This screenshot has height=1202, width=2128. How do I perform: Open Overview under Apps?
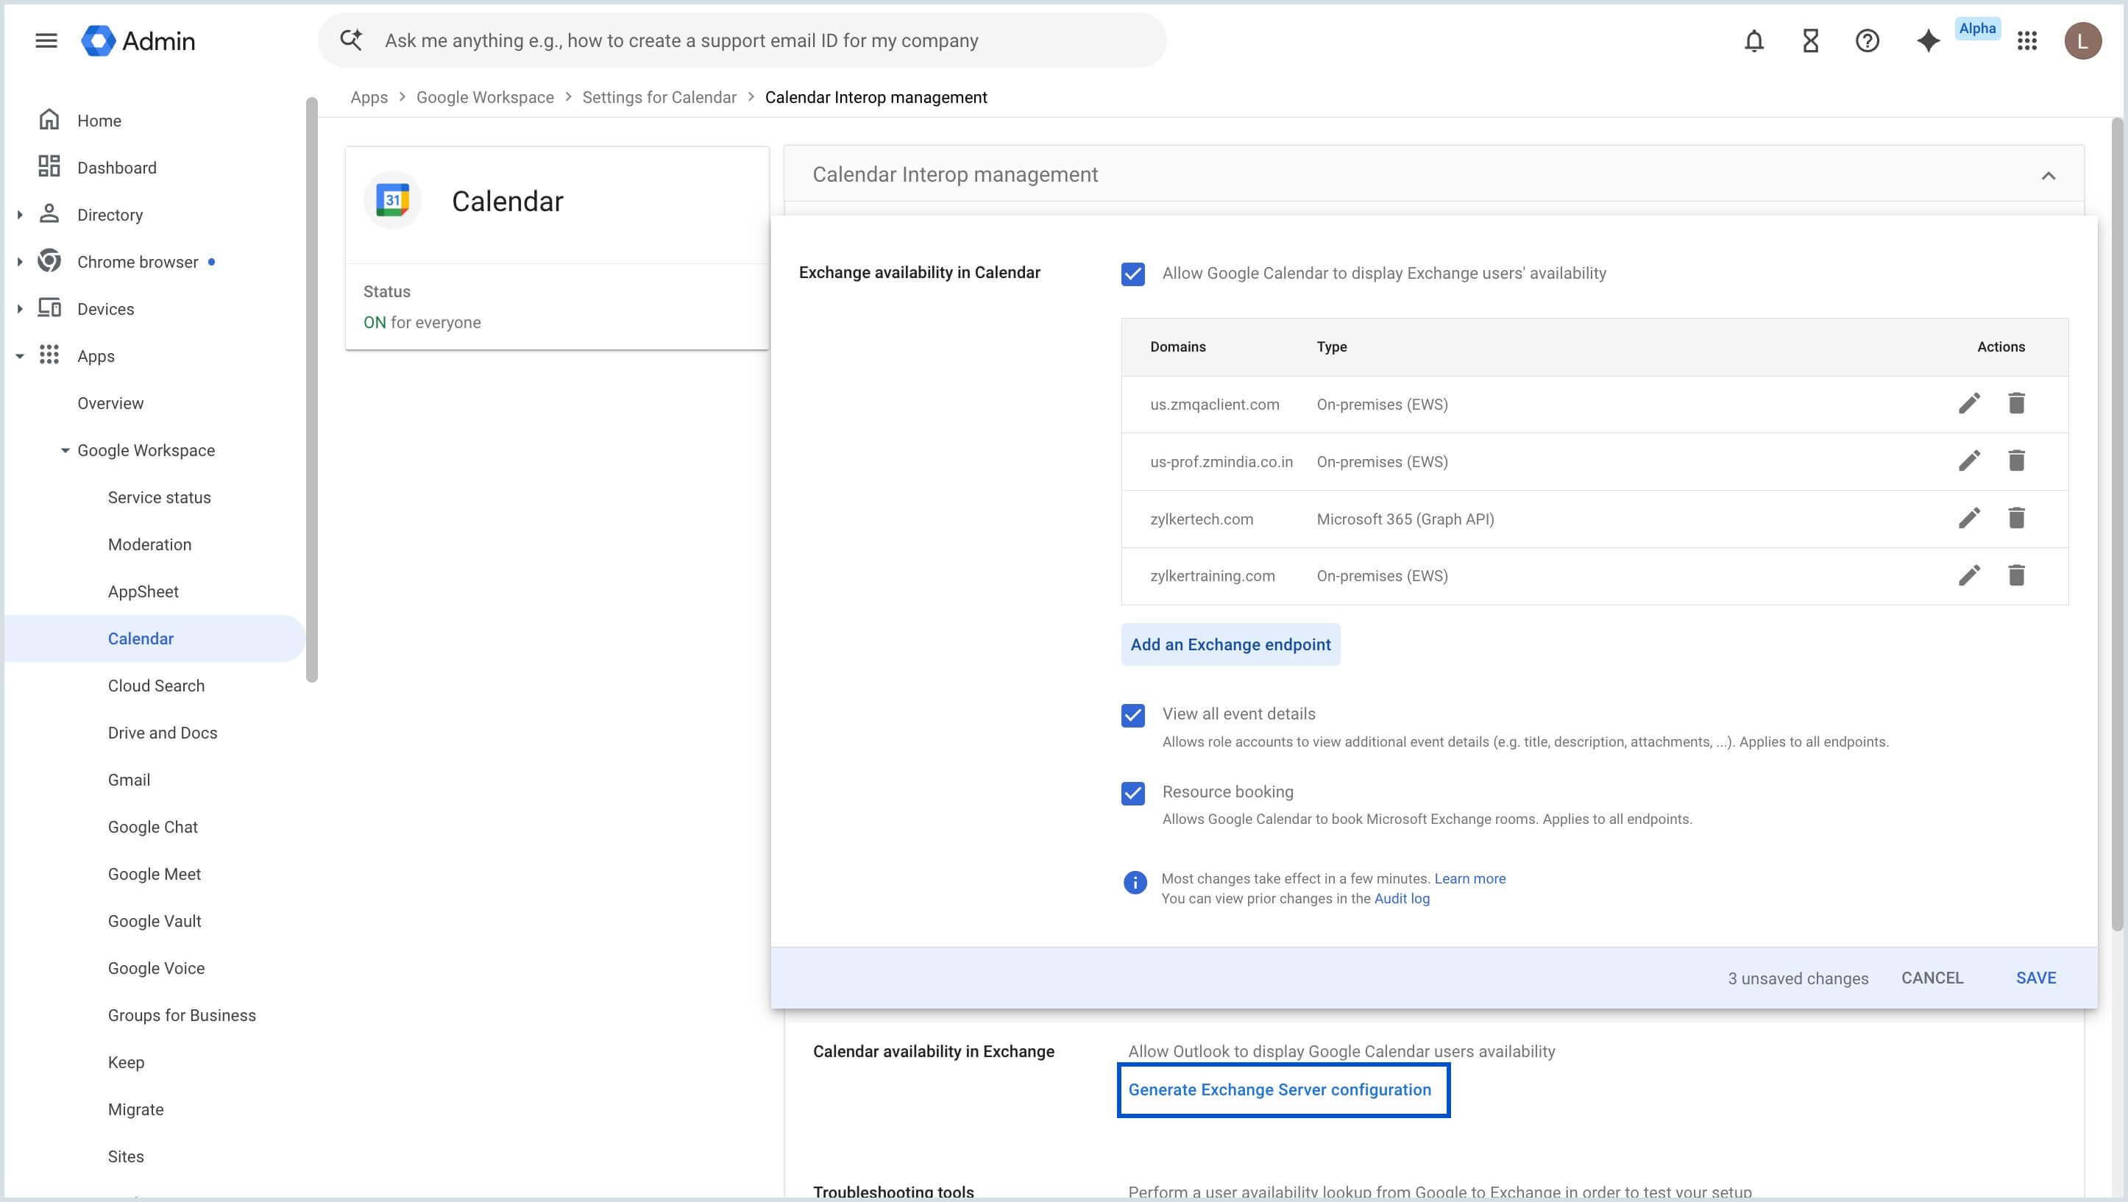[110, 403]
